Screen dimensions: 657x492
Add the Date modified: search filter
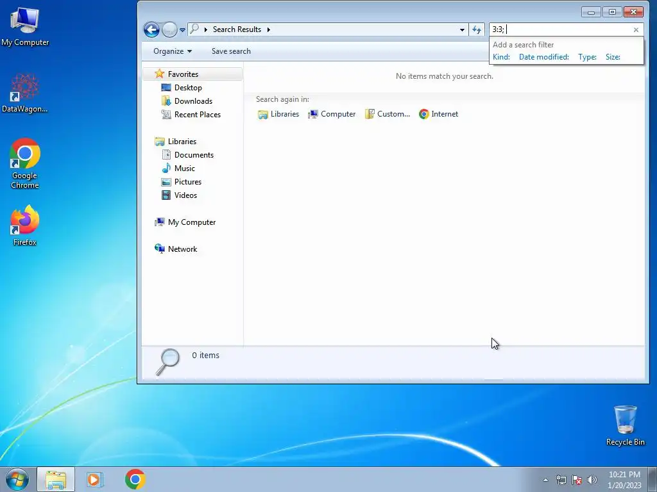point(544,57)
